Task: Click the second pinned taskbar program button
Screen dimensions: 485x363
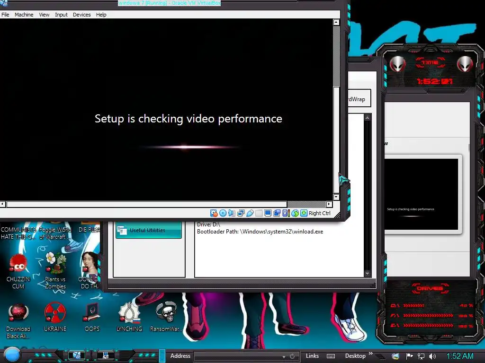Action: [106, 355]
